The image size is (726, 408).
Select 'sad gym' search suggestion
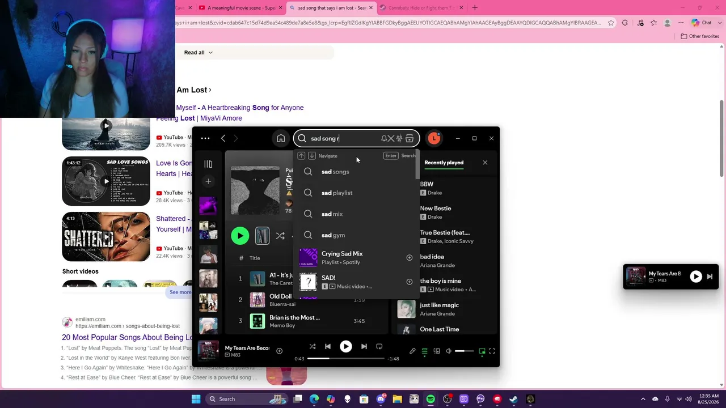pyautogui.click(x=357, y=235)
